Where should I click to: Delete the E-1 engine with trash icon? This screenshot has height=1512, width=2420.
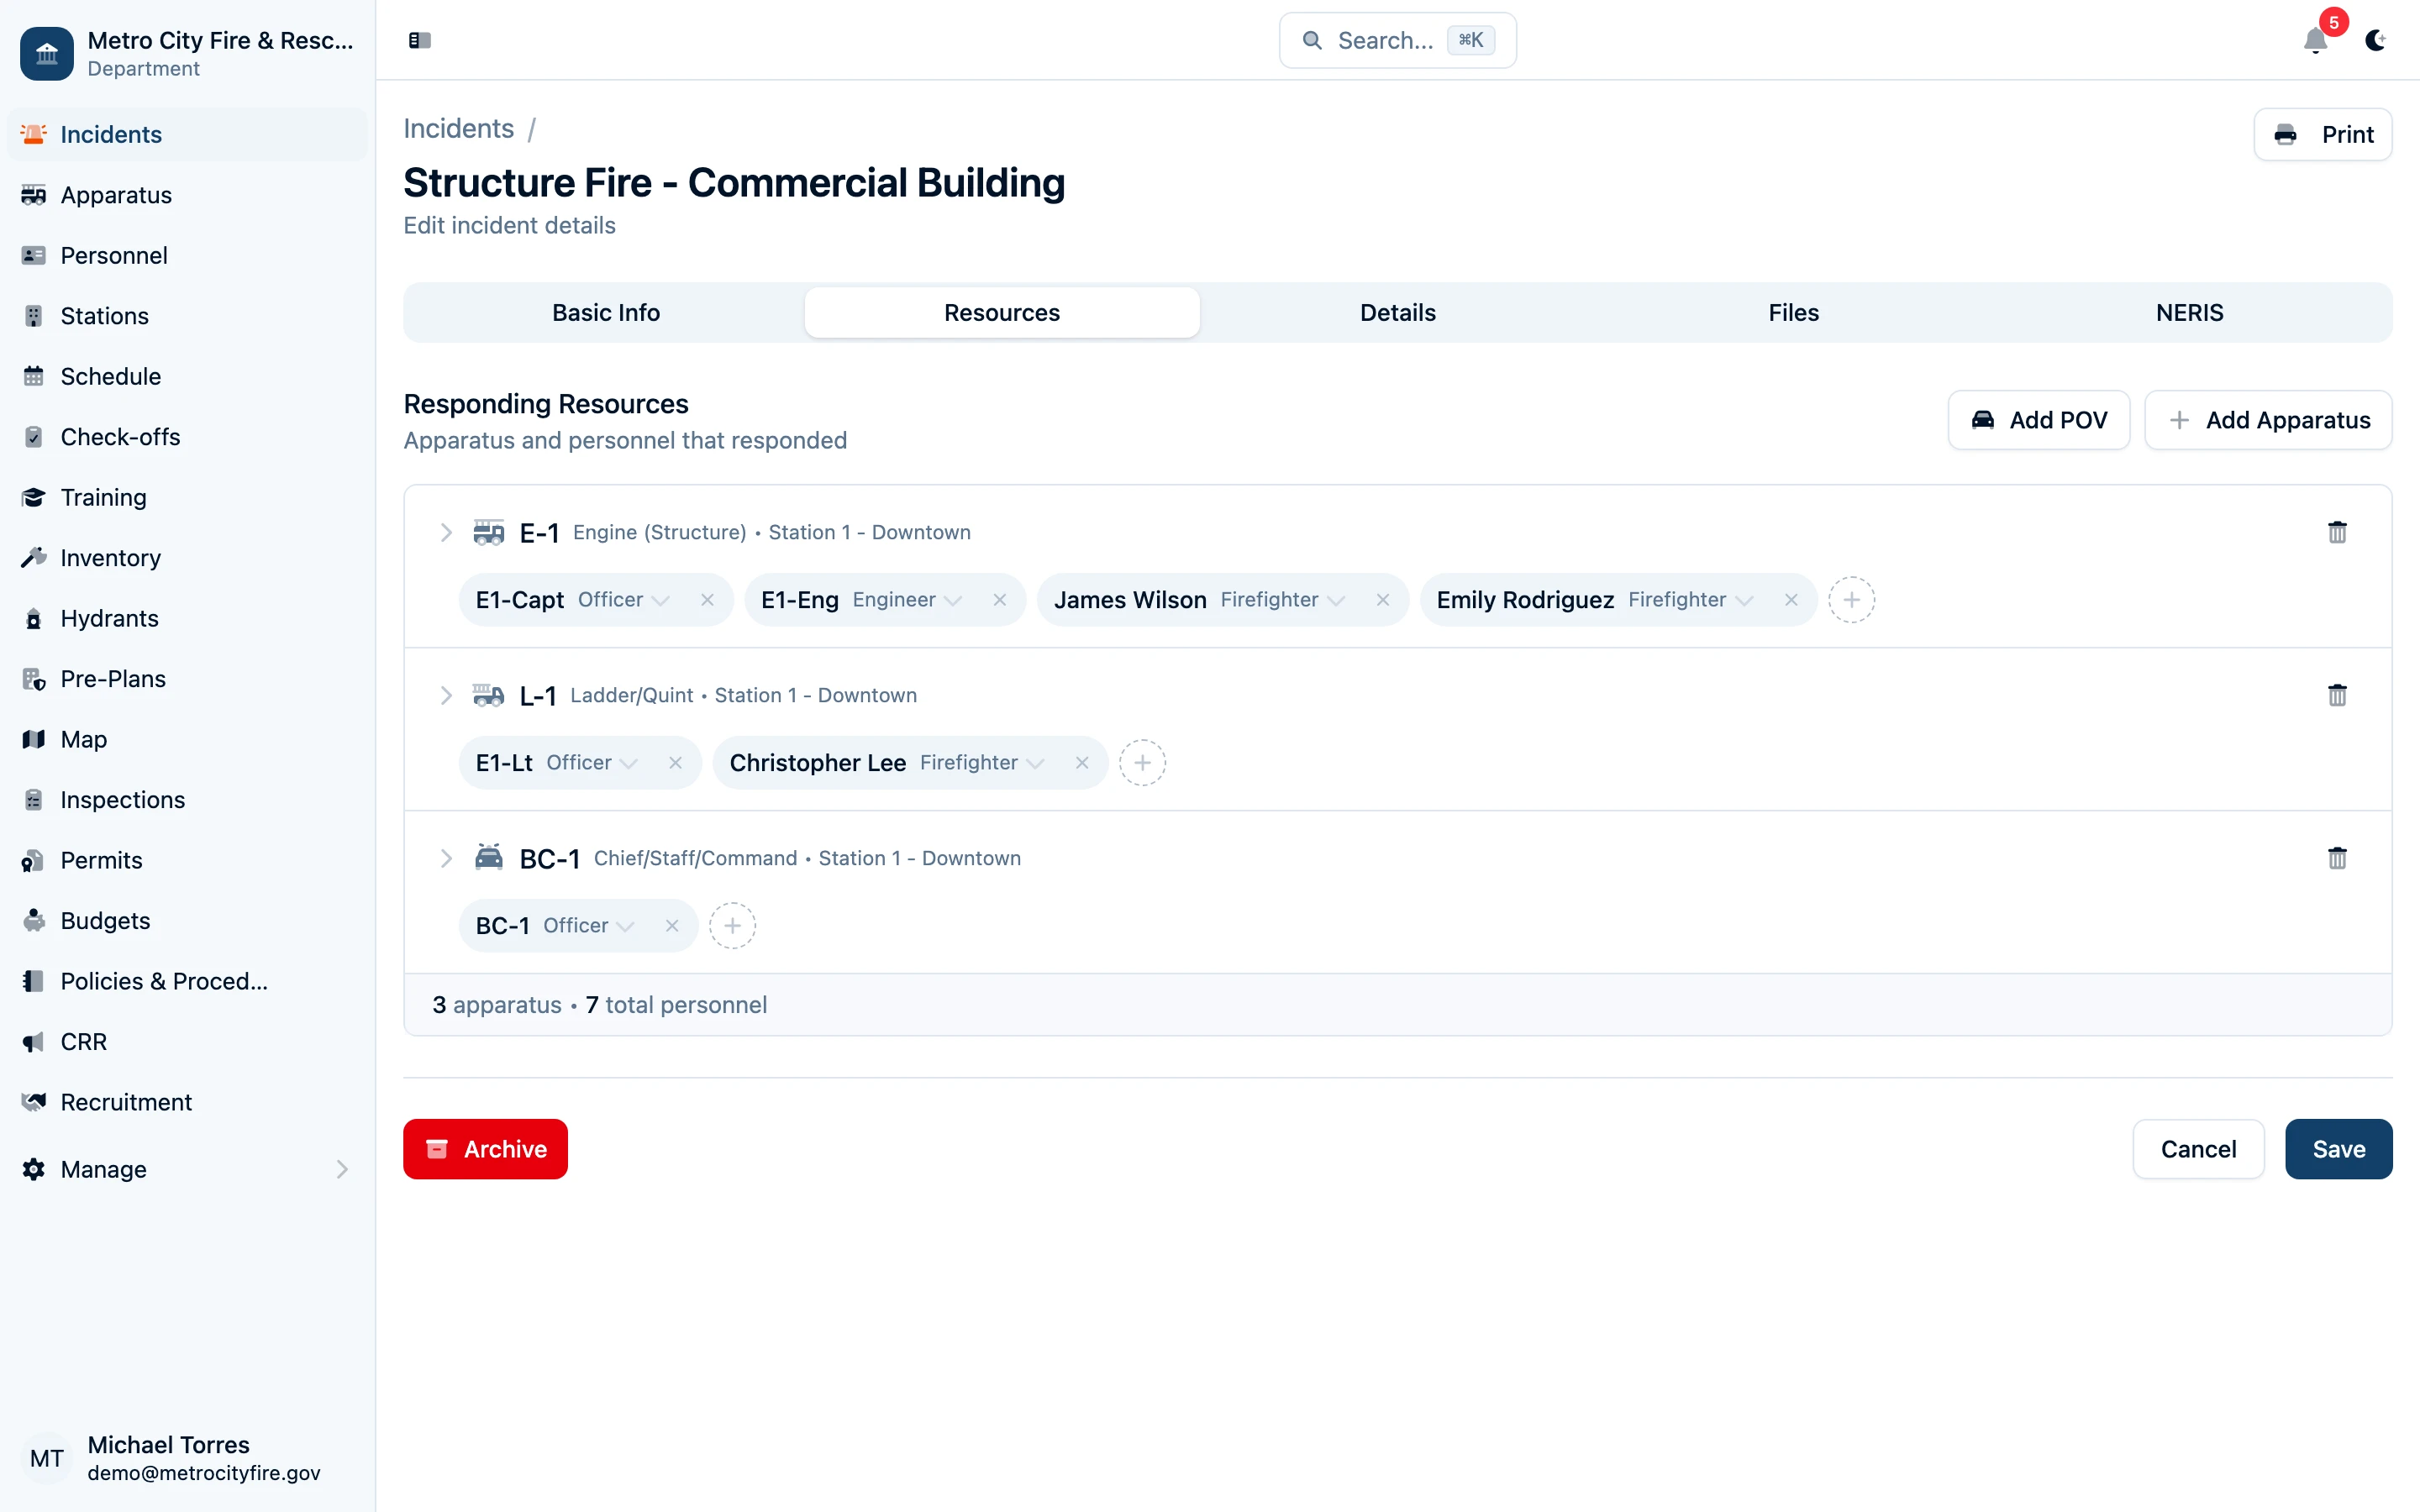(x=2337, y=532)
